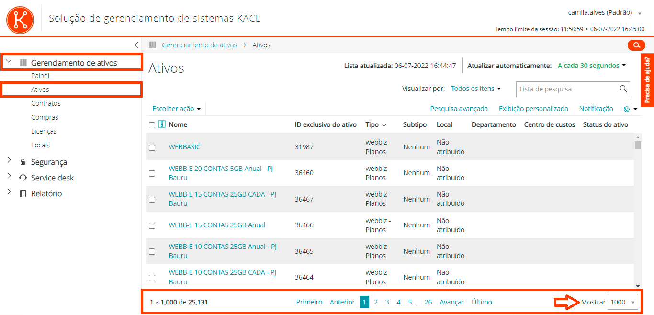The image size is (654, 315).
Task: Click current page 1 indicator
Action: 364,302
